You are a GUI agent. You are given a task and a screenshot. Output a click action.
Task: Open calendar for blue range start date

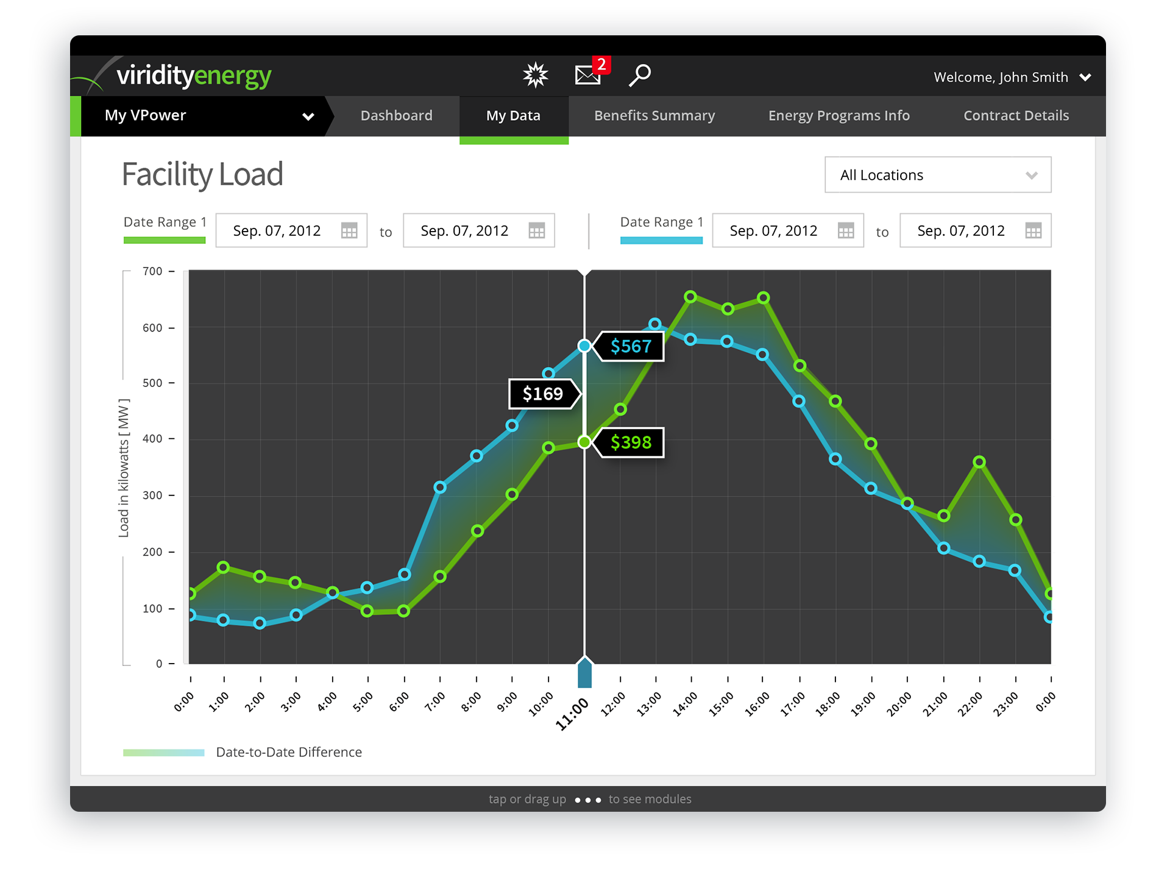[846, 231]
